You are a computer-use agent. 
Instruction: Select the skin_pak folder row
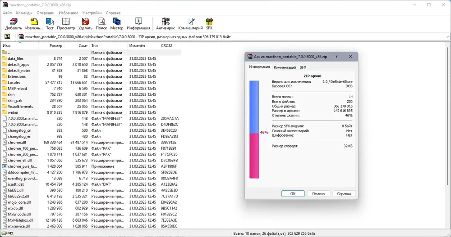pyautogui.click(x=92, y=100)
